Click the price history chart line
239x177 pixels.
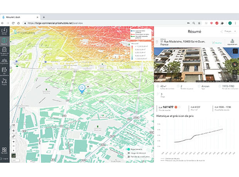(x=198, y=135)
